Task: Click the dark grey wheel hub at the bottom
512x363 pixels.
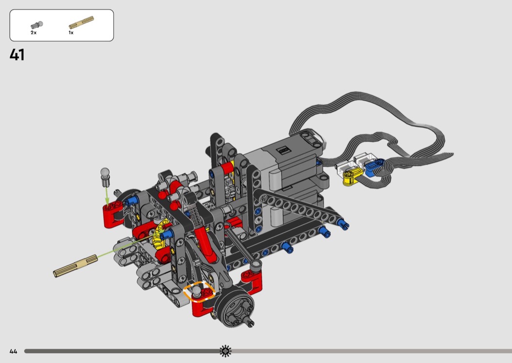Action: [x=235, y=308]
